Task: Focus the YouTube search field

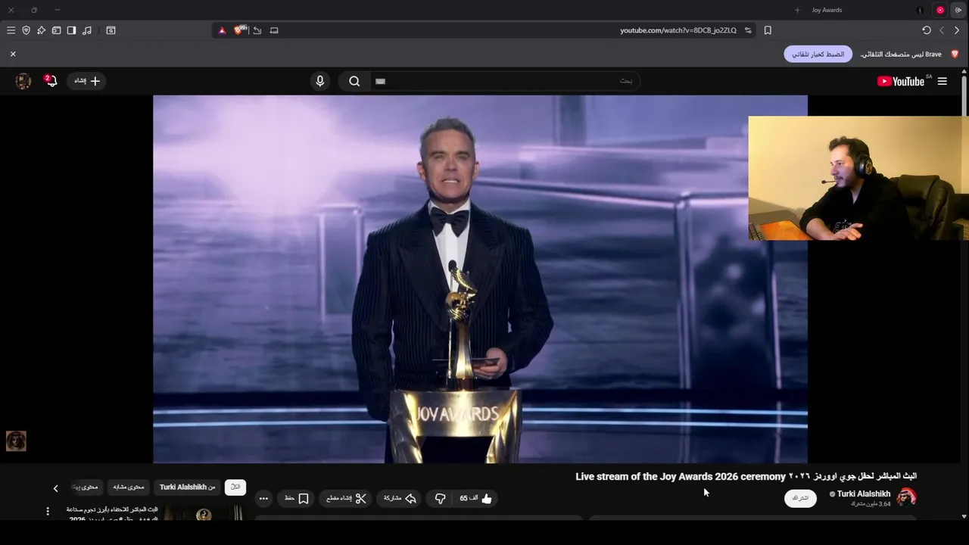Action: tap(504, 81)
